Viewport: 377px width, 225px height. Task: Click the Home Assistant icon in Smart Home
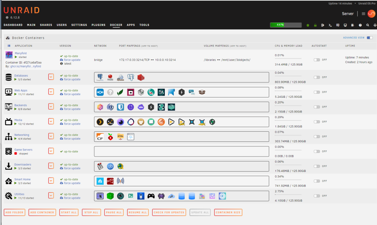click(x=100, y=181)
